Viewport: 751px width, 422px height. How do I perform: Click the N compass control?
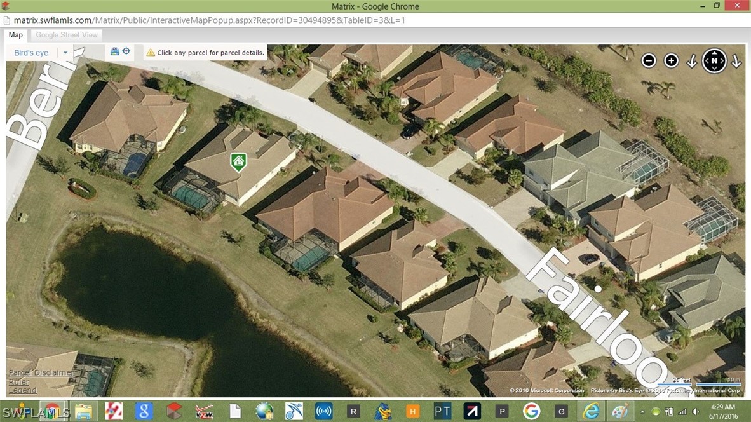click(714, 61)
